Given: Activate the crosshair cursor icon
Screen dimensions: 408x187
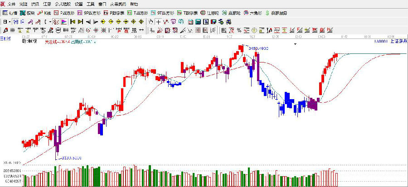Looking at the screenshot, I should point(158,21).
